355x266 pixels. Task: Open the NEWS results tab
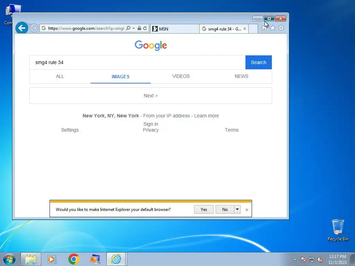241,77
